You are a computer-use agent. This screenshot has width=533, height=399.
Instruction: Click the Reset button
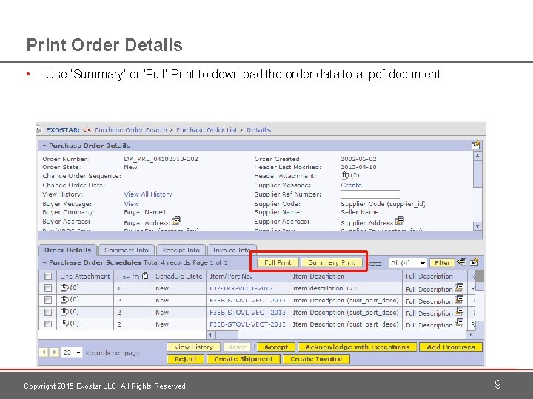[237, 347]
